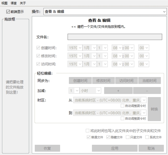Open the 修改时间 day dropdown
The image size is (168, 155).
102,56
